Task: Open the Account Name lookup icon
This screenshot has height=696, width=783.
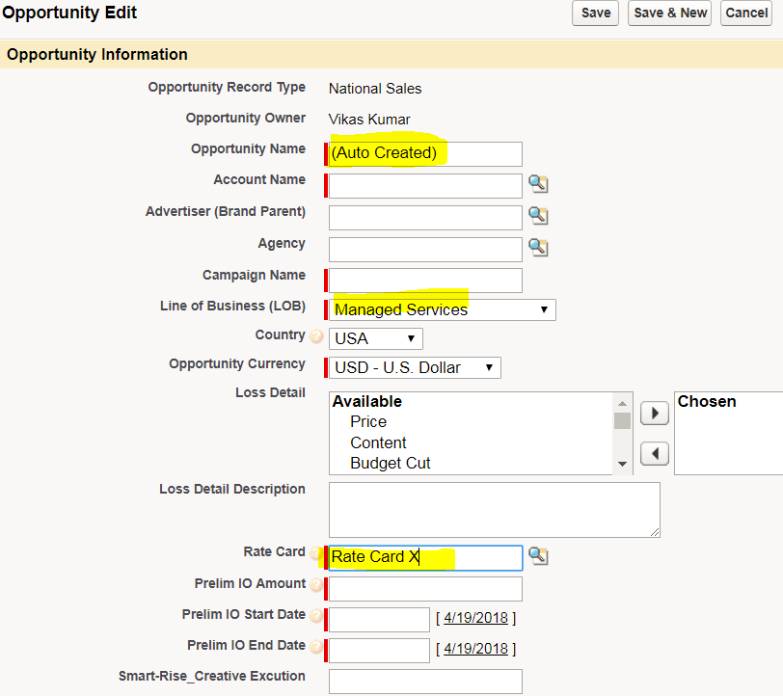Action: pyautogui.click(x=538, y=184)
